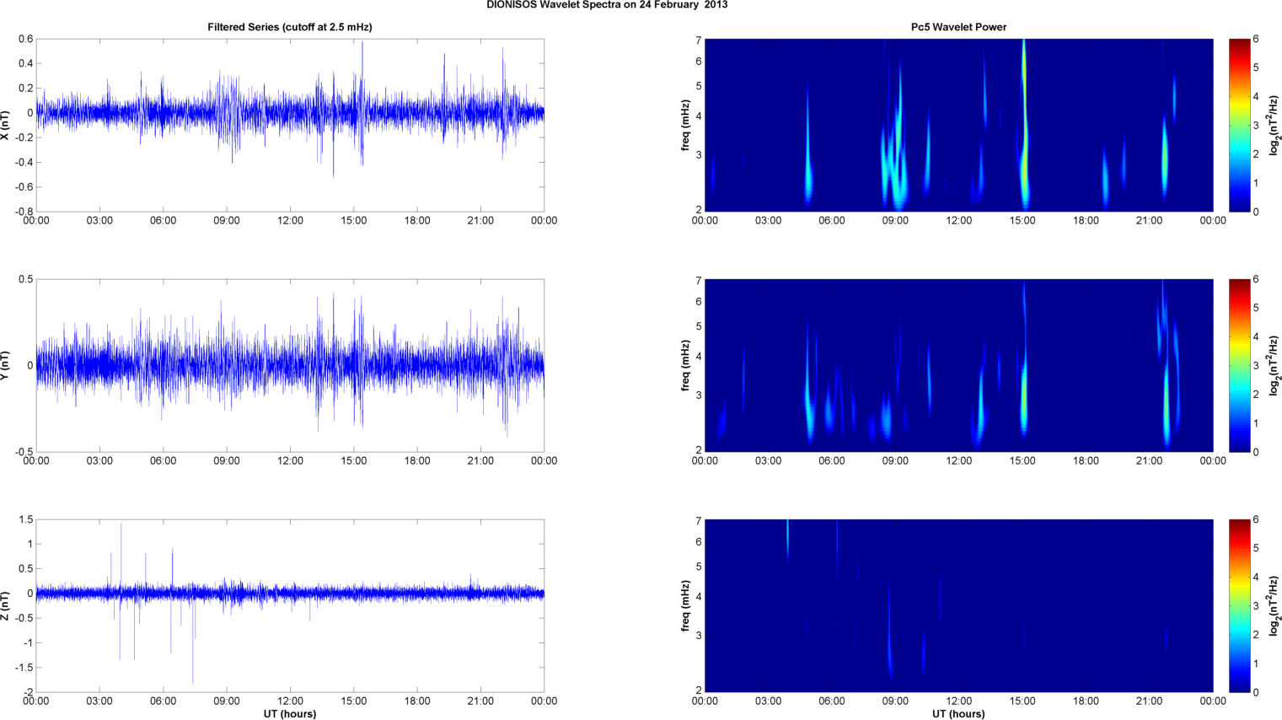This screenshot has width=1282, height=720.
Task: Click the Z (nT) axis label
Action: (x=6, y=605)
